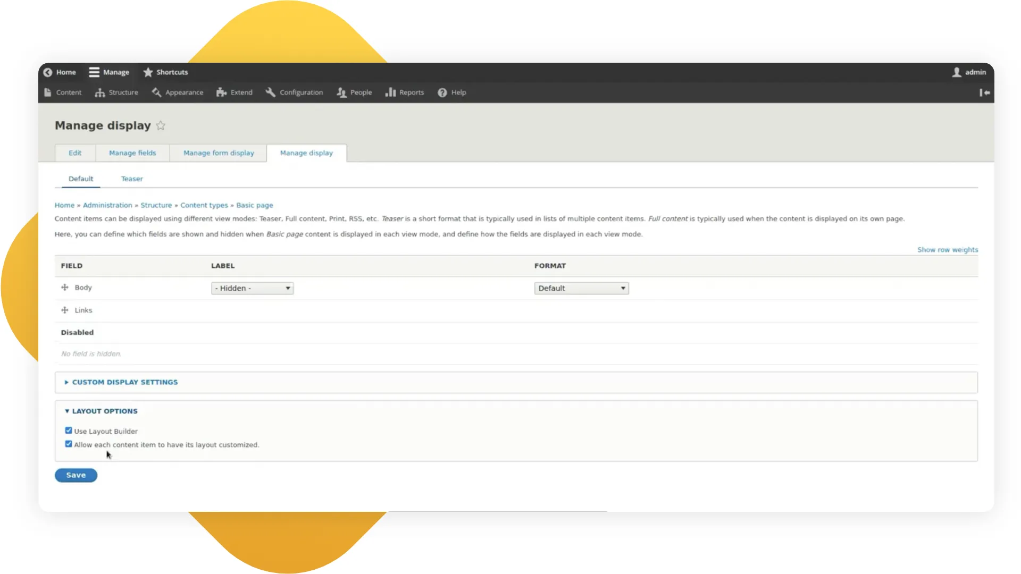Uncheck Use Layout Builder checkbox
The height and width of the screenshot is (574, 1021).
[69, 431]
